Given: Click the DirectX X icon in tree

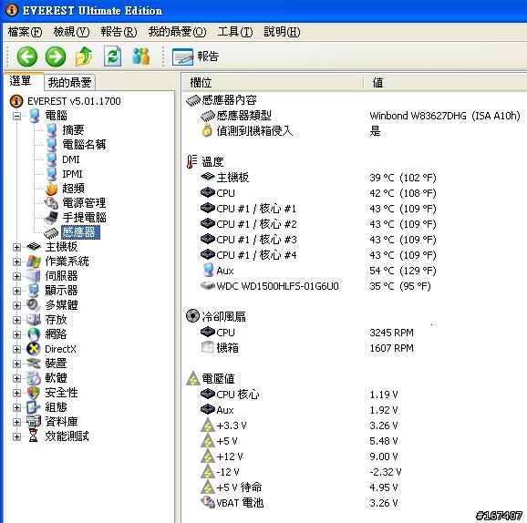Looking at the screenshot, I should click(x=34, y=349).
